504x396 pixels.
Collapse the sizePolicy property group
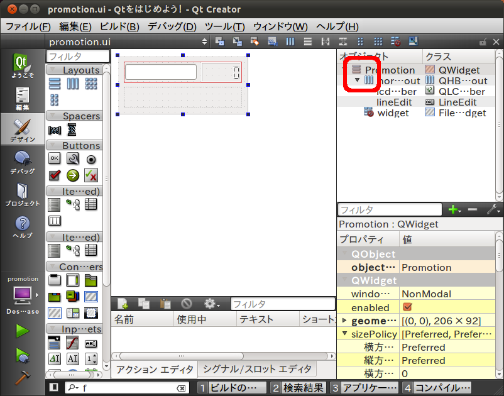coord(344,334)
